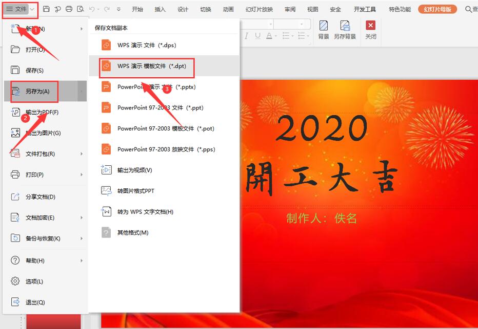Choose 退出(Q) in file menu
Viewport: 478px width, 329px height.
click(x=46, y=302)
